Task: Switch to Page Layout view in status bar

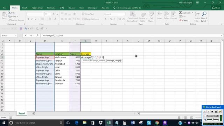Action: coord(185,118)
